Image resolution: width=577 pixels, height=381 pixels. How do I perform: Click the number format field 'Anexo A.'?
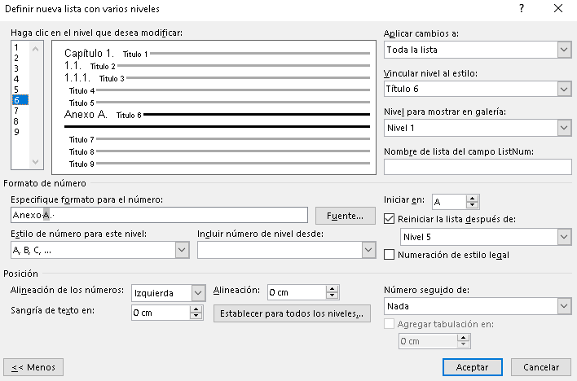(159, 215)
